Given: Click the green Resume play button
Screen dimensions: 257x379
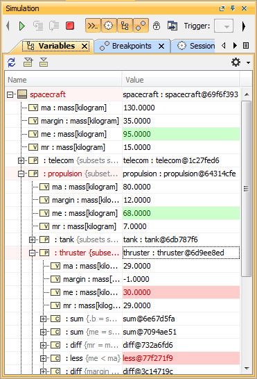Looking at the screenshot, I should pos(22,26).
